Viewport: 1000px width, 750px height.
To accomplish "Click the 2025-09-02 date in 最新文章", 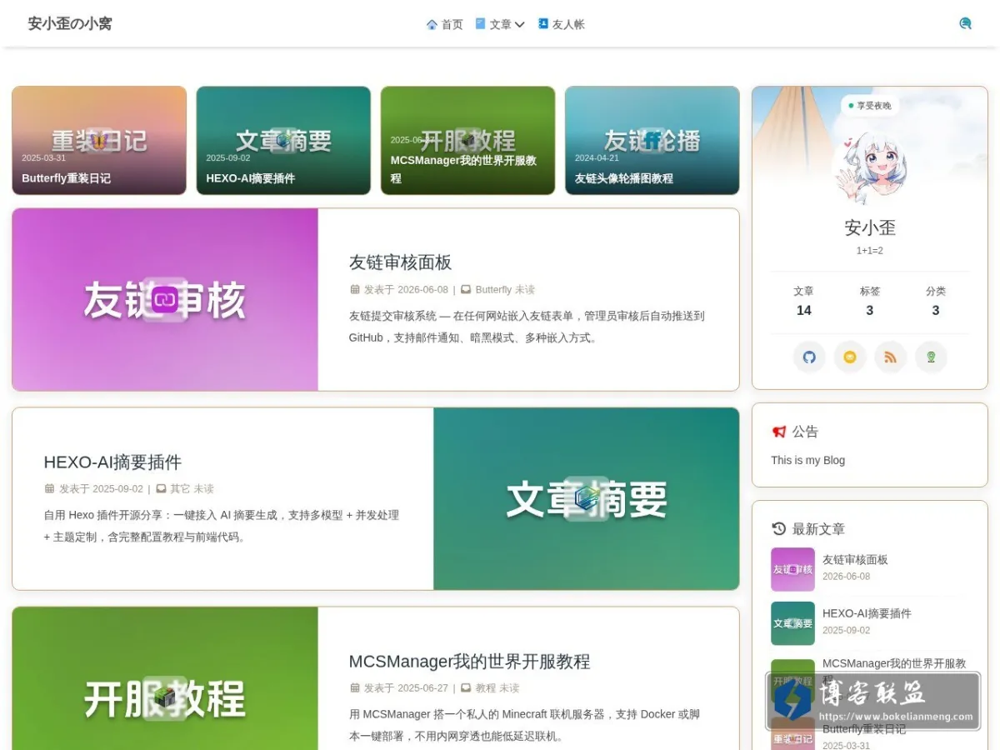I will click(846, 631).
